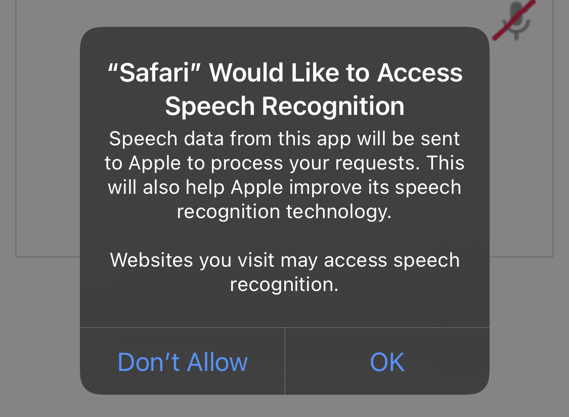This screenshot has width=569, height=417.
Task: Click the gray page area below the bordered box
Action: [40, 334]
